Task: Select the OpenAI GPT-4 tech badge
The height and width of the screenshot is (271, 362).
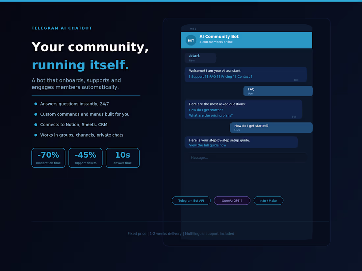Action: click(x=232, y=200)
